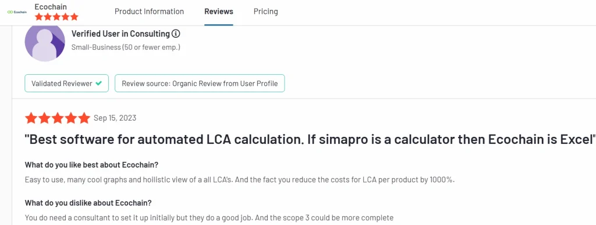Viewport: 596px width, 225px height.
Task: Click the fifth star of the review rating
Action: (x=84, y=118)
